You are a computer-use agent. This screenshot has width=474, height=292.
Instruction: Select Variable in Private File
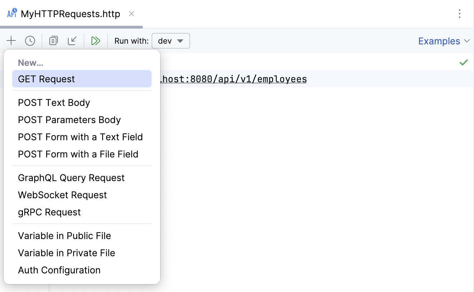pos(66,253)
